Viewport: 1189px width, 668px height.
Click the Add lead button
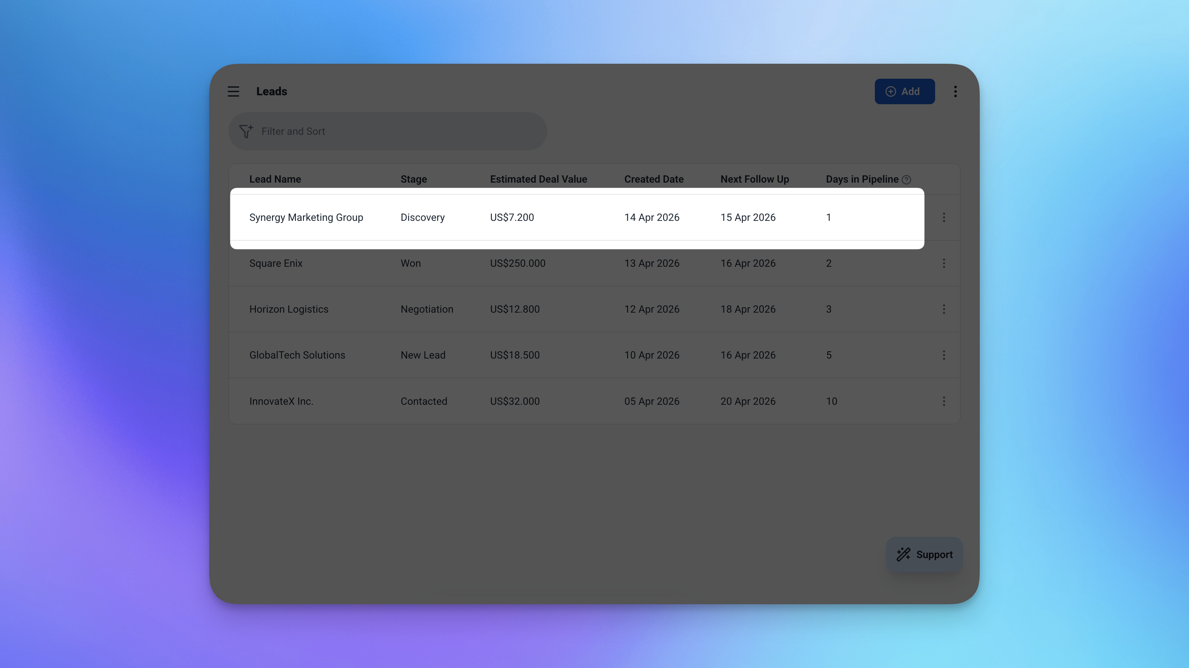point(904,91)
